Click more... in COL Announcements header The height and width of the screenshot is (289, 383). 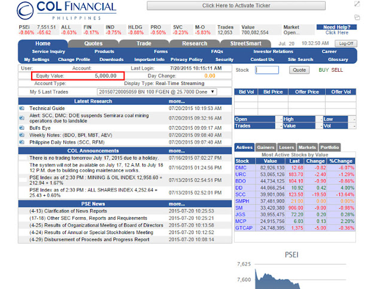point(177,151)
